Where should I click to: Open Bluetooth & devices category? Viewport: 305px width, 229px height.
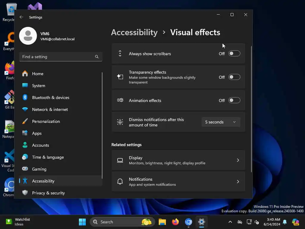coord(60,98)
